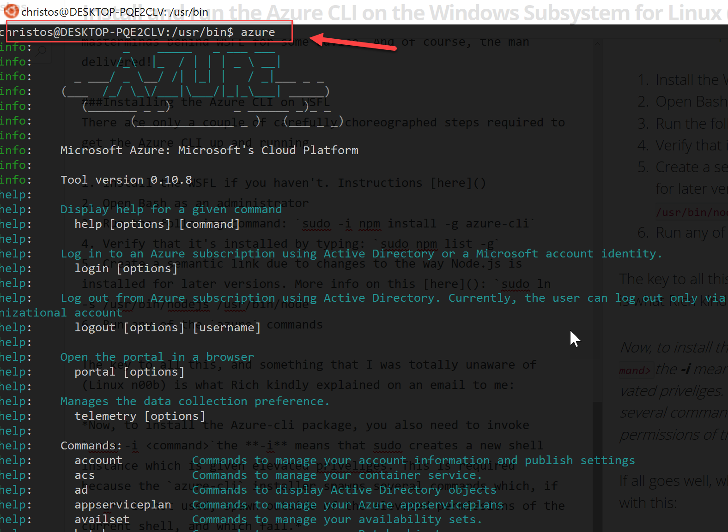Click the Ubuntu icon in terminal title bar
This screenshot has width=728, height=532.
(11, 11)
